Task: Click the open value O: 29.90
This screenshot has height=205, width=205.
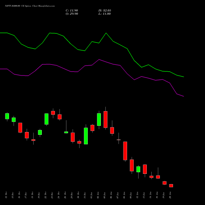Action: click(72, 14)
